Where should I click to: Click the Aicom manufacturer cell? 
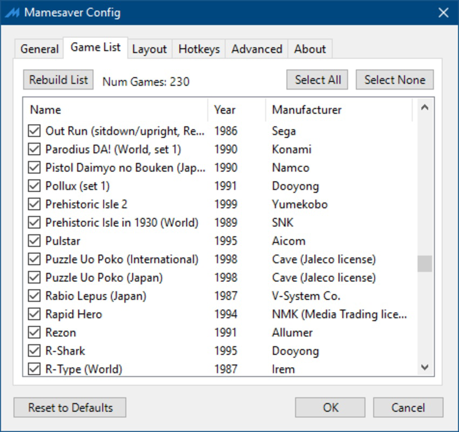coord(289,241)
